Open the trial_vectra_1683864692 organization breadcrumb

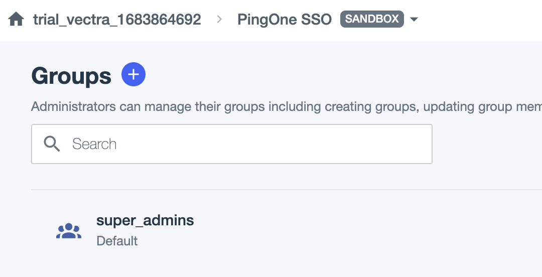[x=117, y=20]
